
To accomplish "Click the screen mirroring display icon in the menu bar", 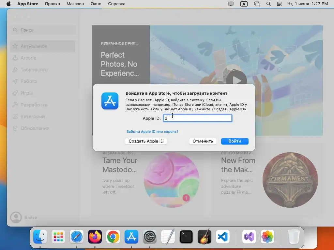I will [231, 4].
